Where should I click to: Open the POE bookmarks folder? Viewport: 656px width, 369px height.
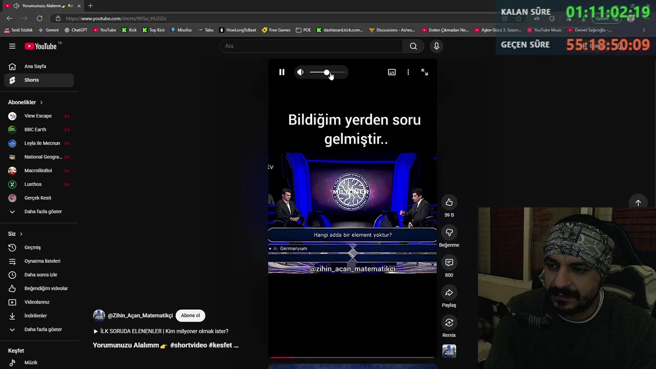pos(303,30)
